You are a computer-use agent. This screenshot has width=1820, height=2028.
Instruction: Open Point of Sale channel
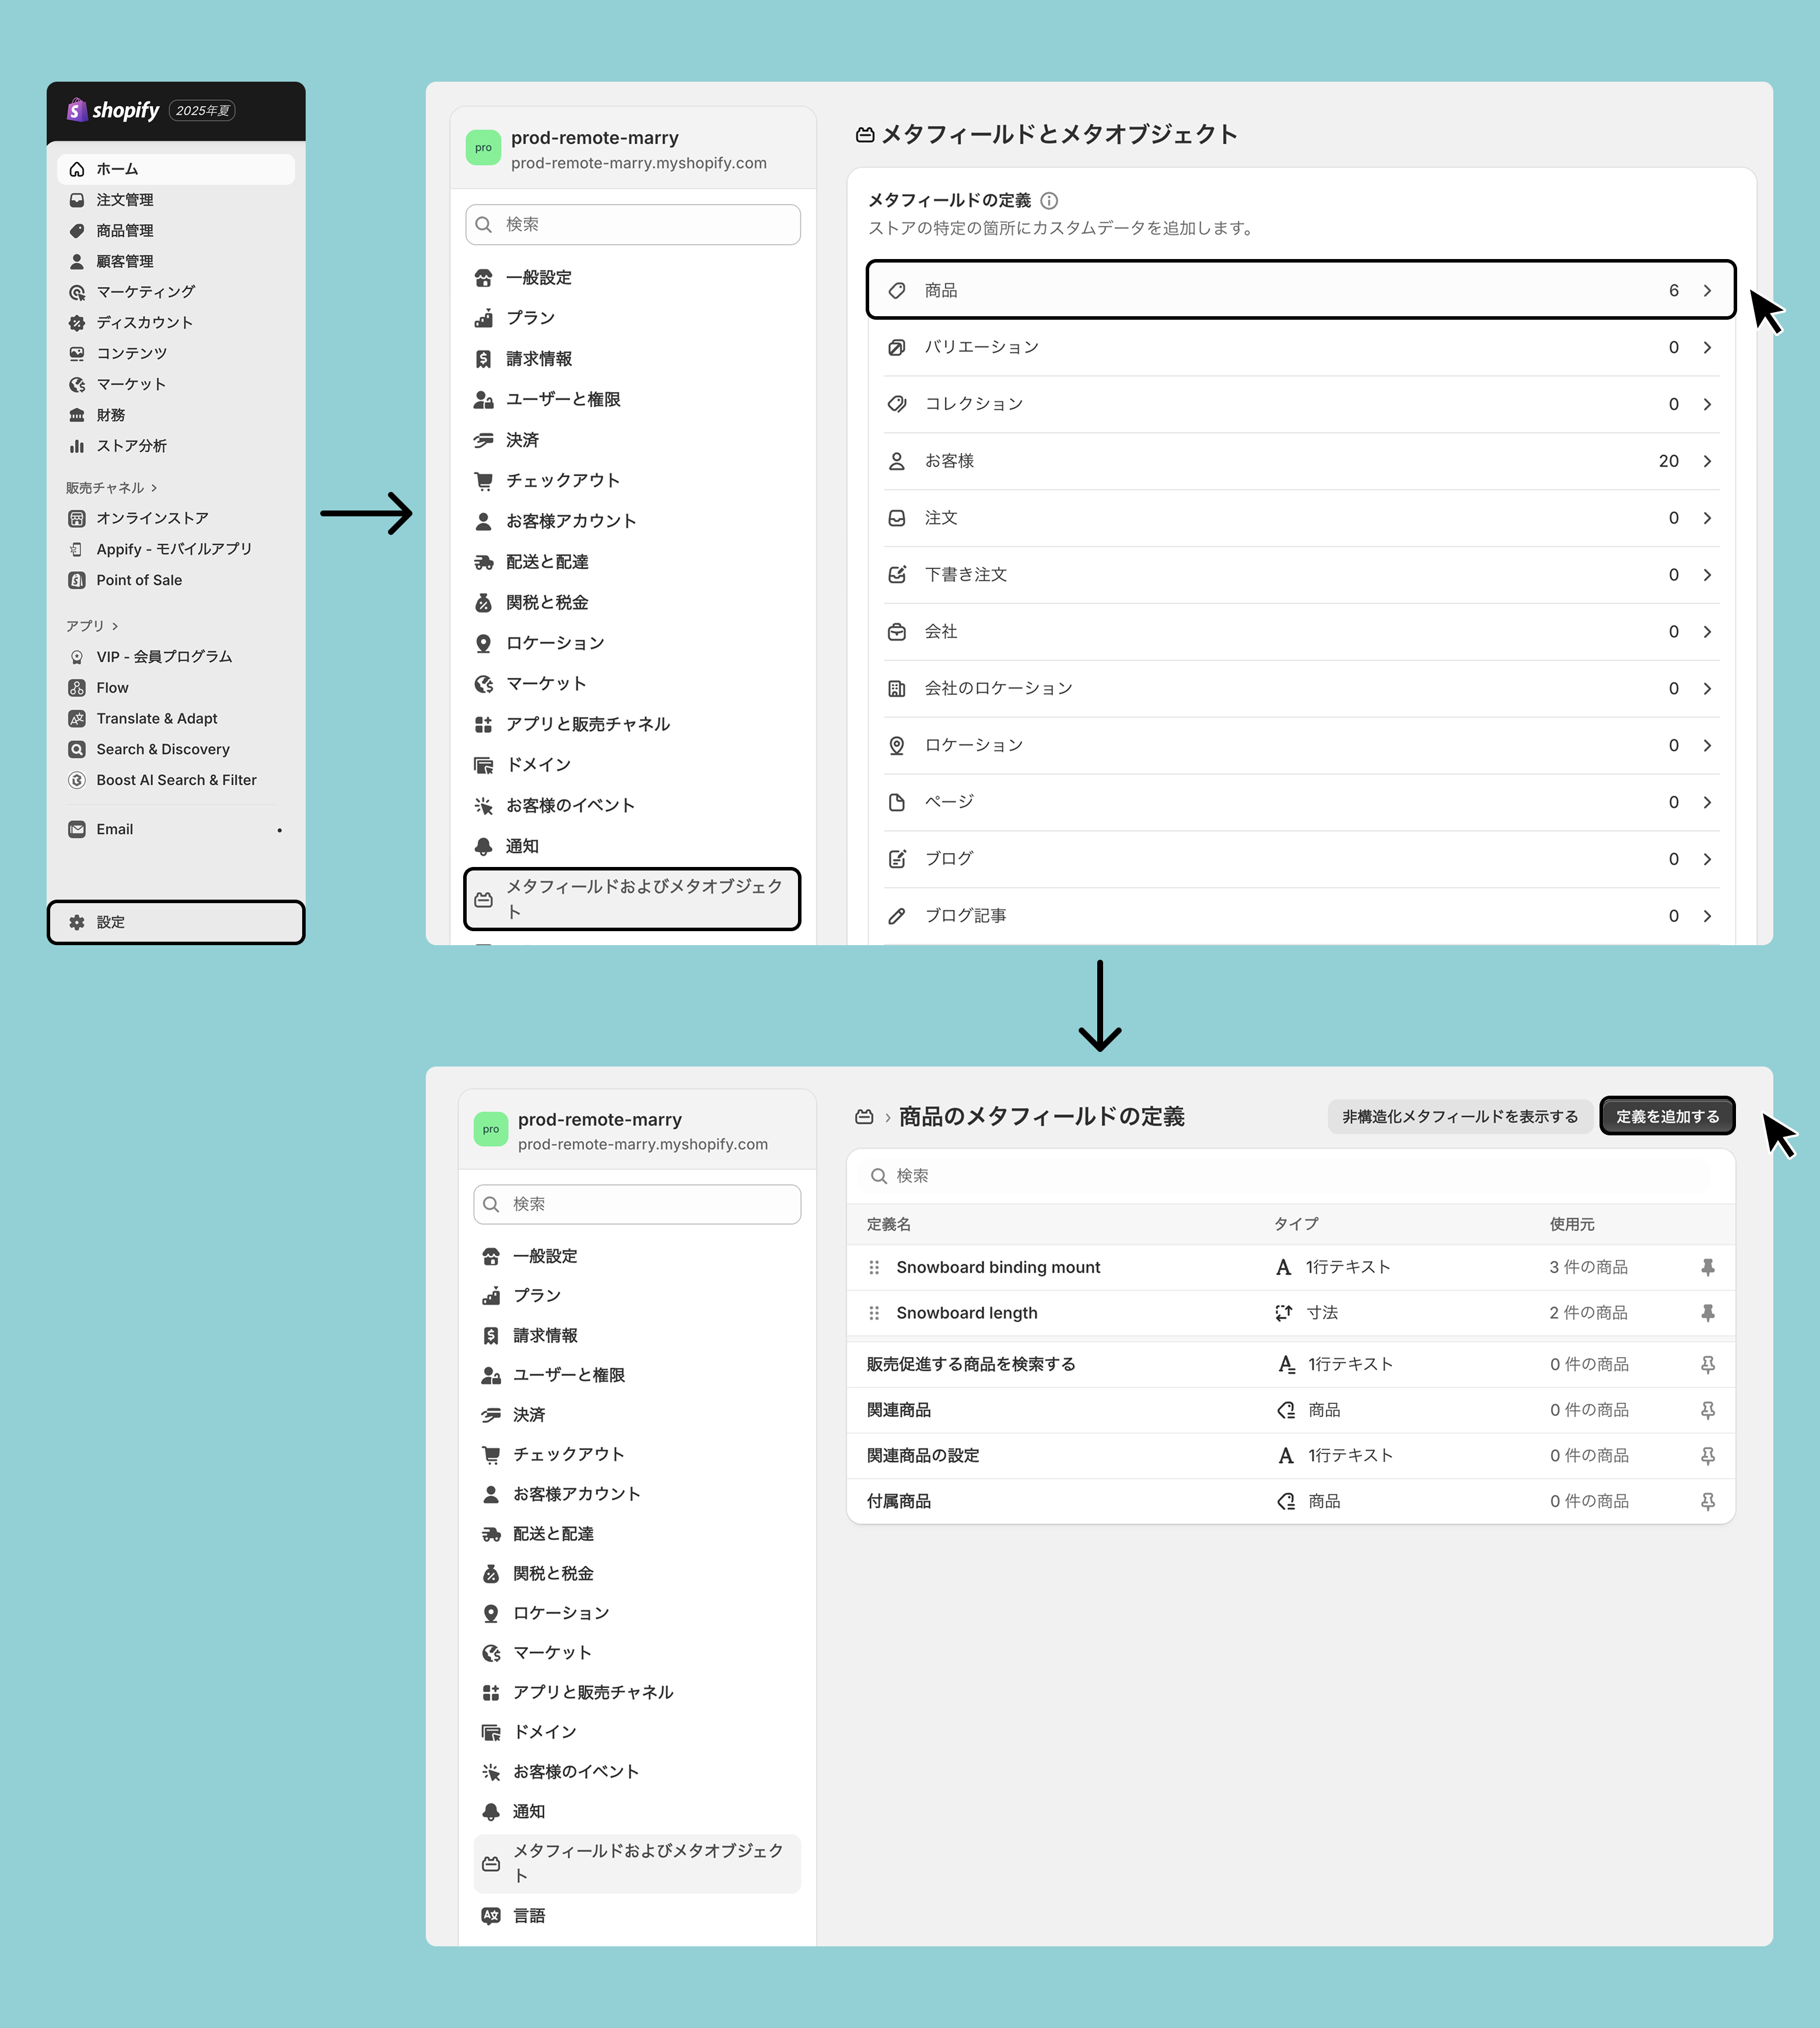[x=139, y=580]
